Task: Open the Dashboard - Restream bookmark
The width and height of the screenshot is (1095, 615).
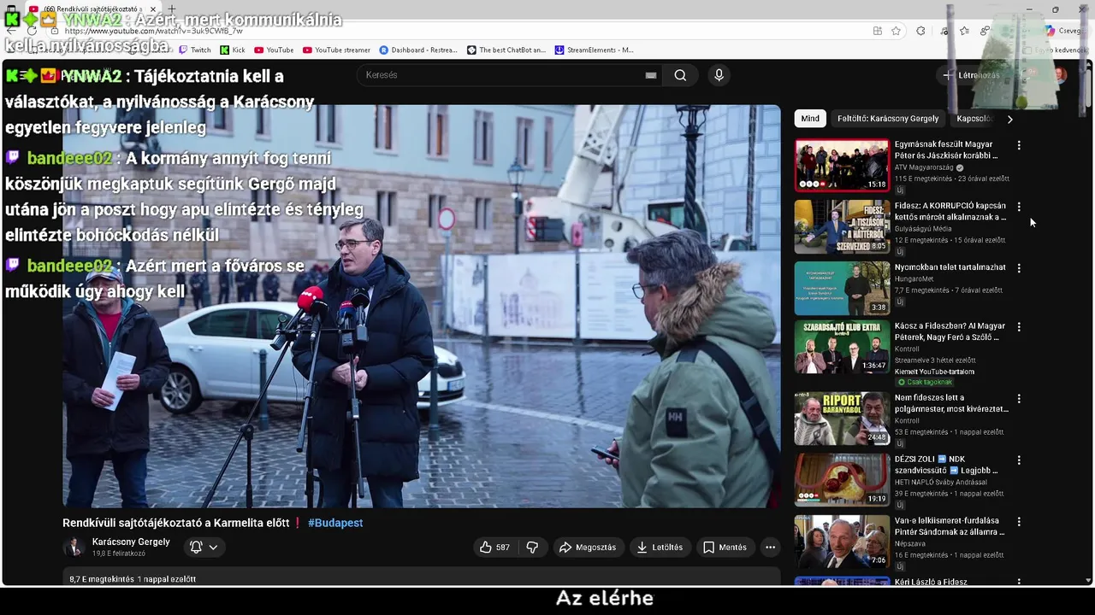Action: pos(418,50)
